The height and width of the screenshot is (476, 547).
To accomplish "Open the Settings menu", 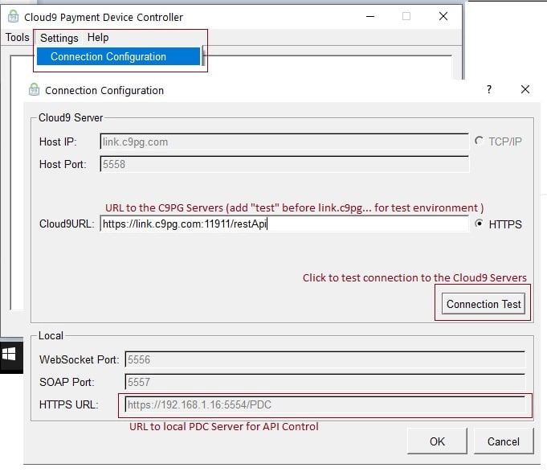I will point(59,38).
